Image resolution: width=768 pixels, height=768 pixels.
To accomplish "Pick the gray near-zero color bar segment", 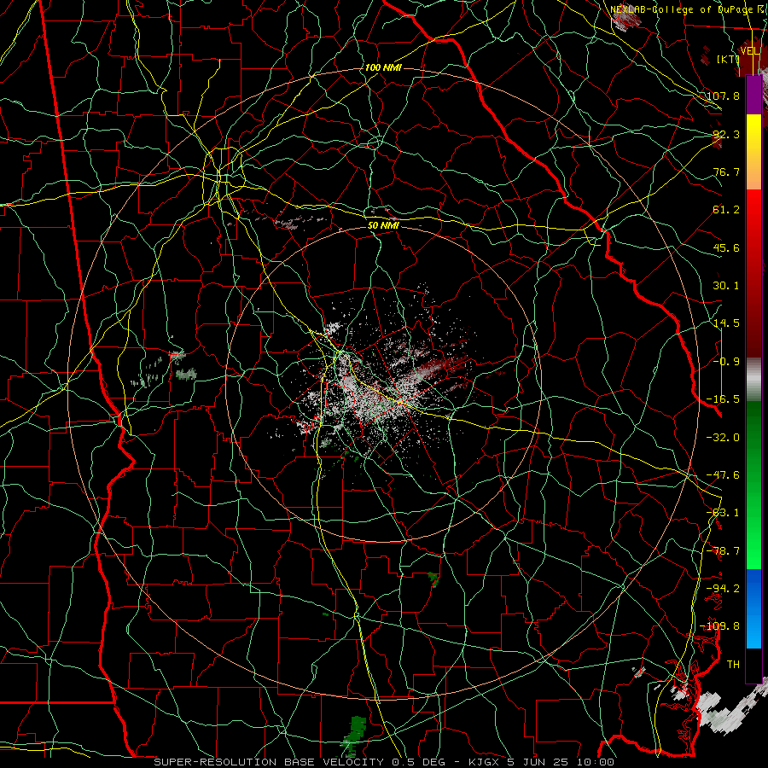I will click(x=753, y=380).
